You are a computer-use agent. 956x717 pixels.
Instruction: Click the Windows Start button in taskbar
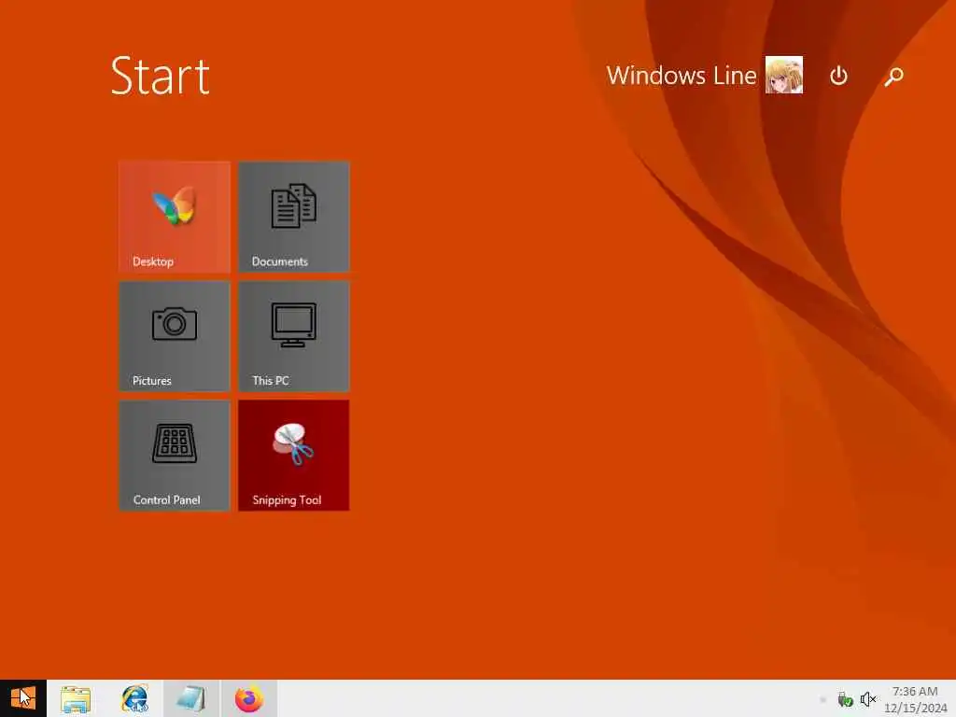pos(23,698)
